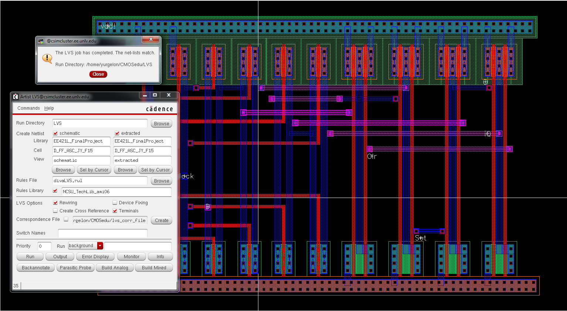Minimize the Artist LVS window
567x311 pixels.
tap(145, 95)
